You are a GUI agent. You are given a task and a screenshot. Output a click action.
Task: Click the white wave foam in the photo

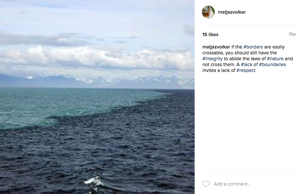(93, 181)
